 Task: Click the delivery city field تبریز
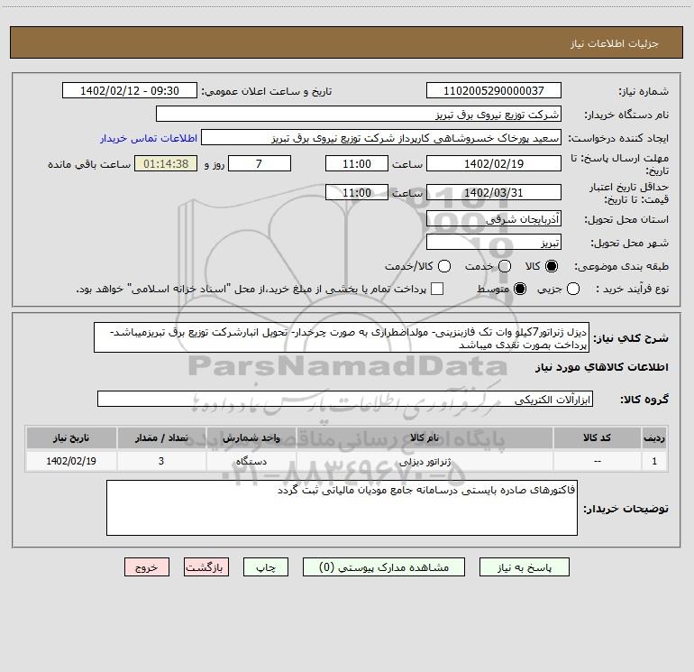[x=494, y=242]
